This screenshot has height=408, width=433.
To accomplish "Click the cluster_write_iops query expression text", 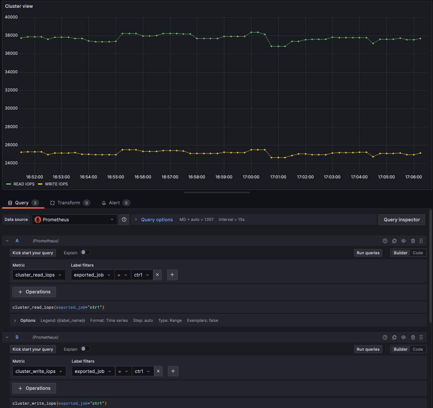I will (59, 403).
